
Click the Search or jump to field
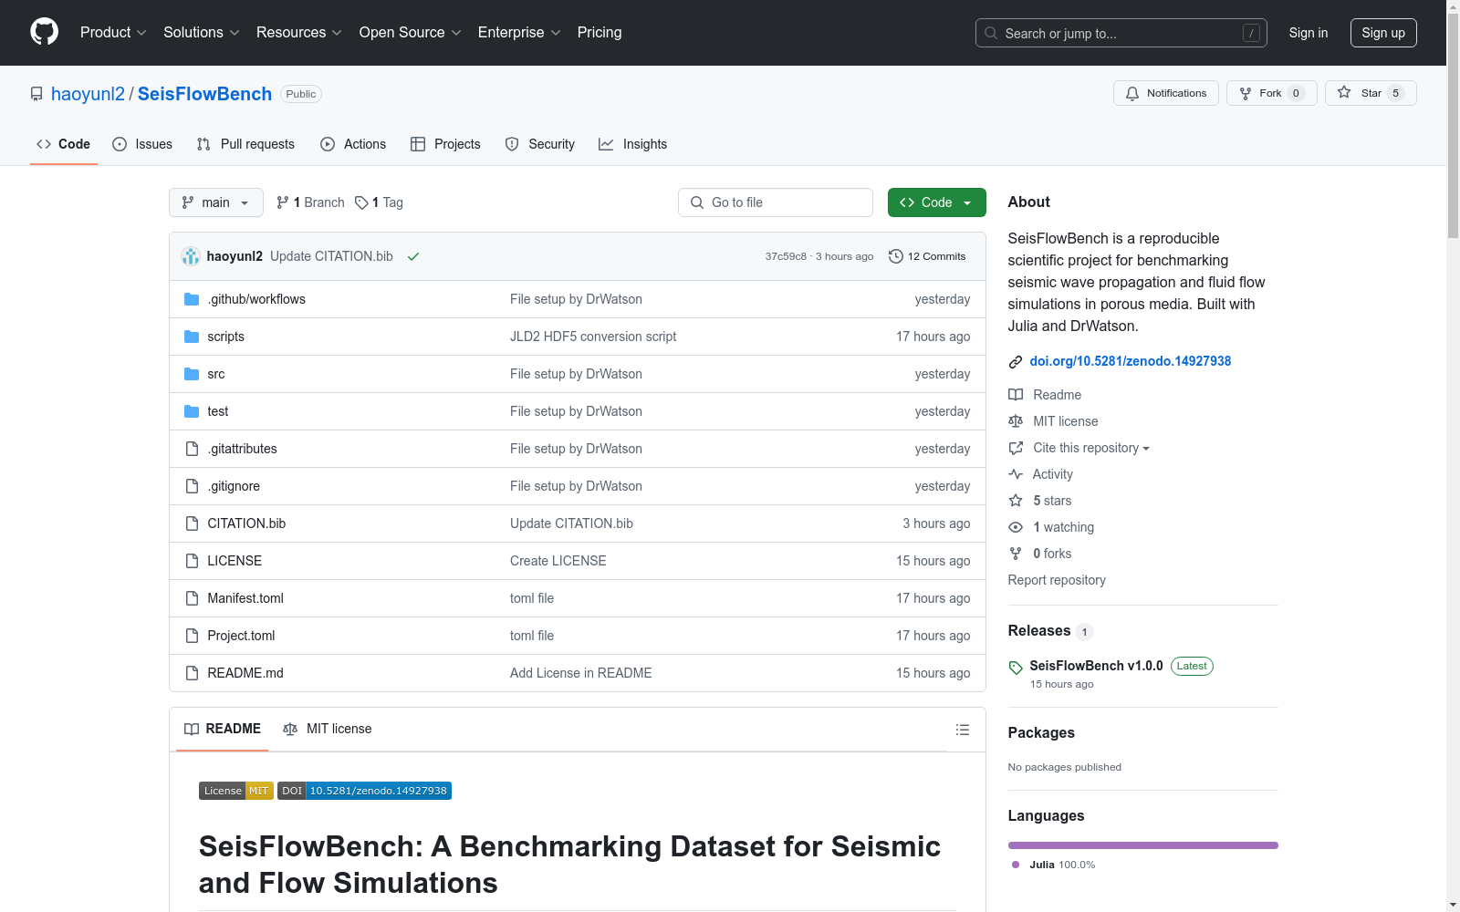(x=1121, y=33)
